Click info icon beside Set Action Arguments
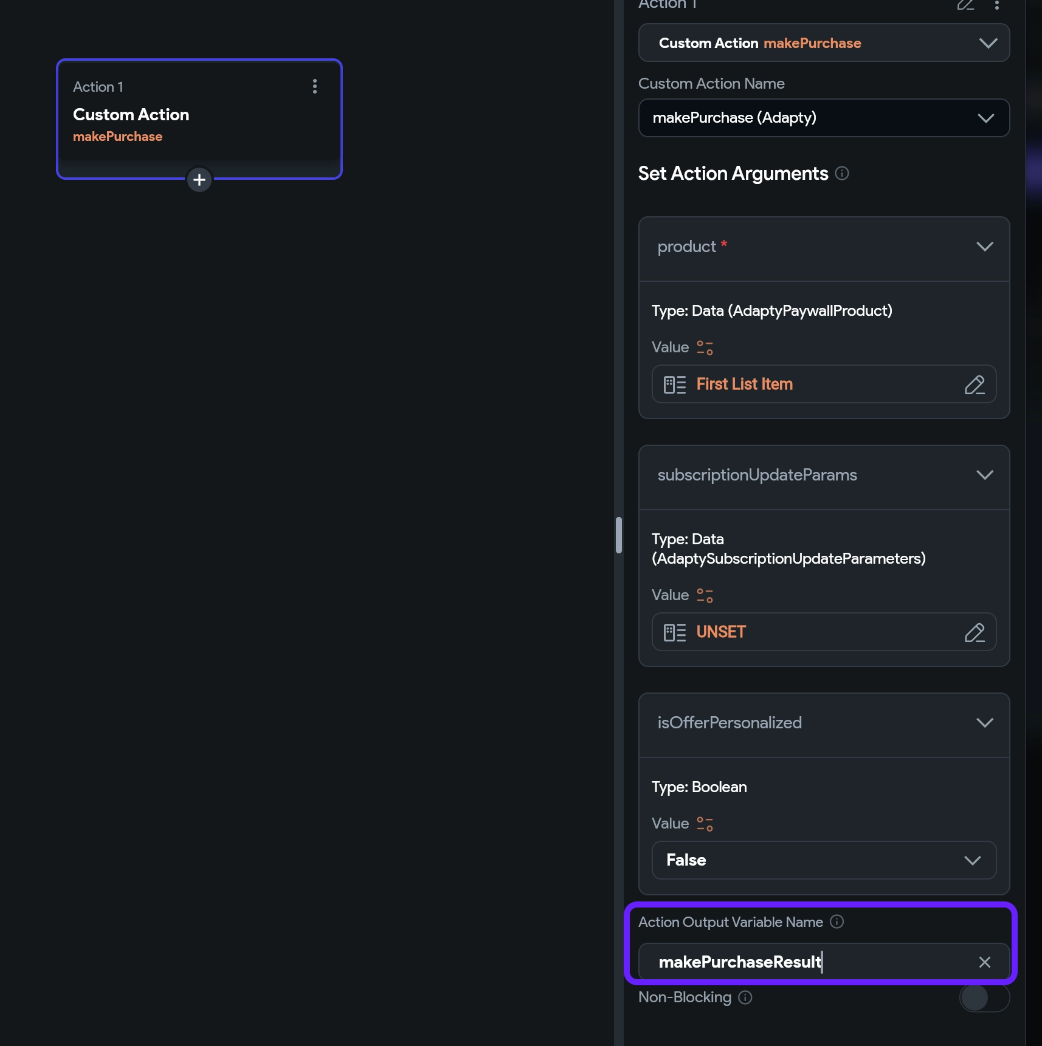Image resolution: width=1042 pixels, height=1046 pixels. tap(842, 174)
